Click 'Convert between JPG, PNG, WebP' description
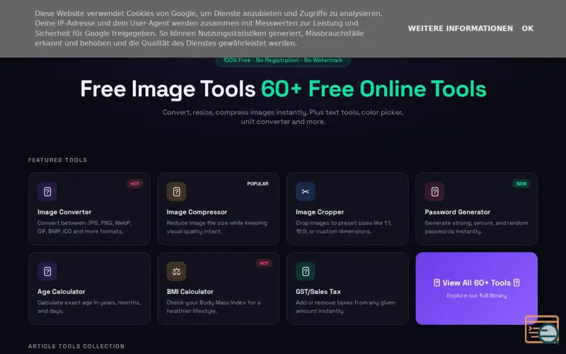 click(x=84, y=227)
